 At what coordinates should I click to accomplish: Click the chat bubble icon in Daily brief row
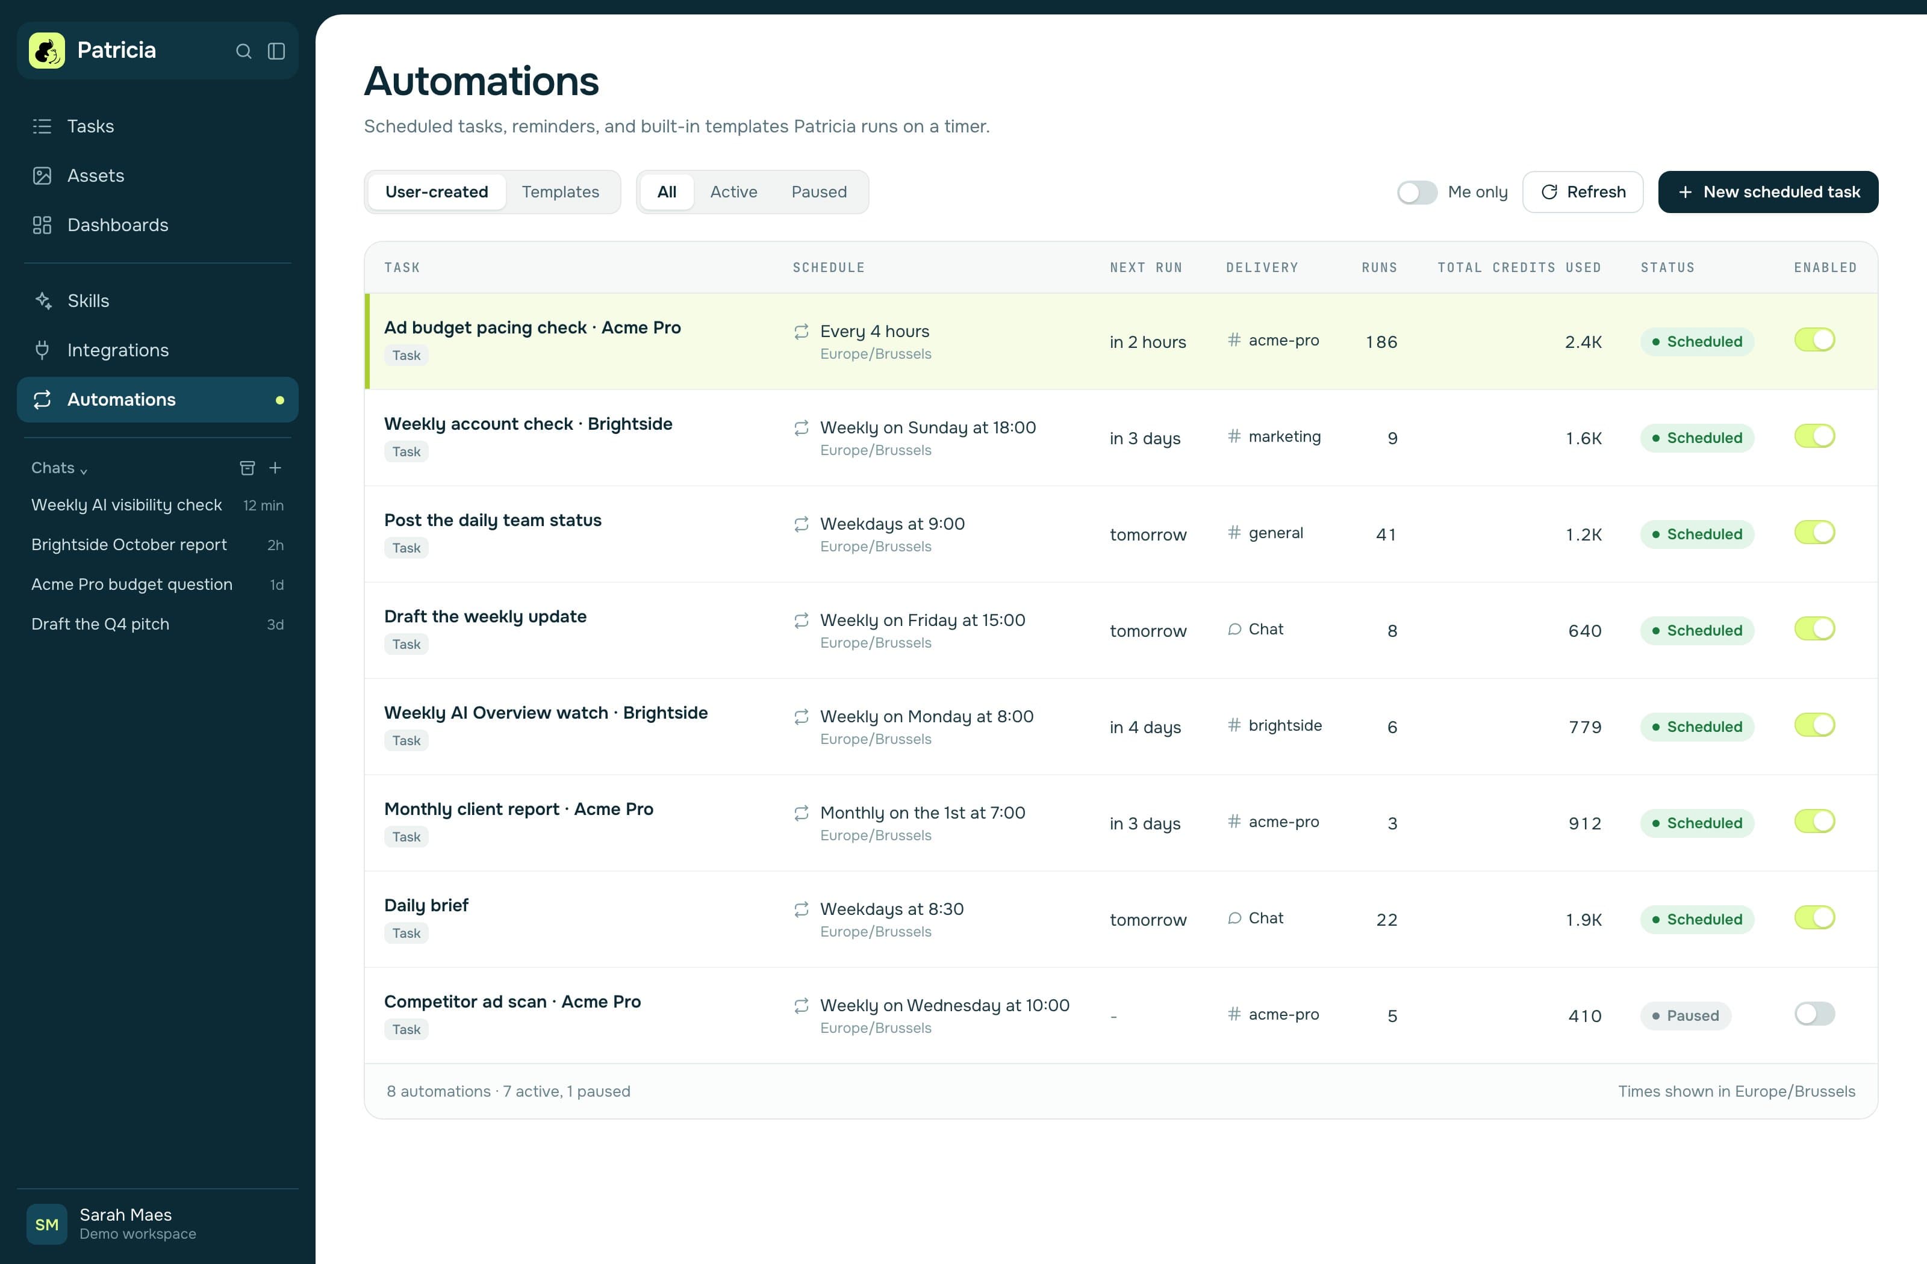1234,918
